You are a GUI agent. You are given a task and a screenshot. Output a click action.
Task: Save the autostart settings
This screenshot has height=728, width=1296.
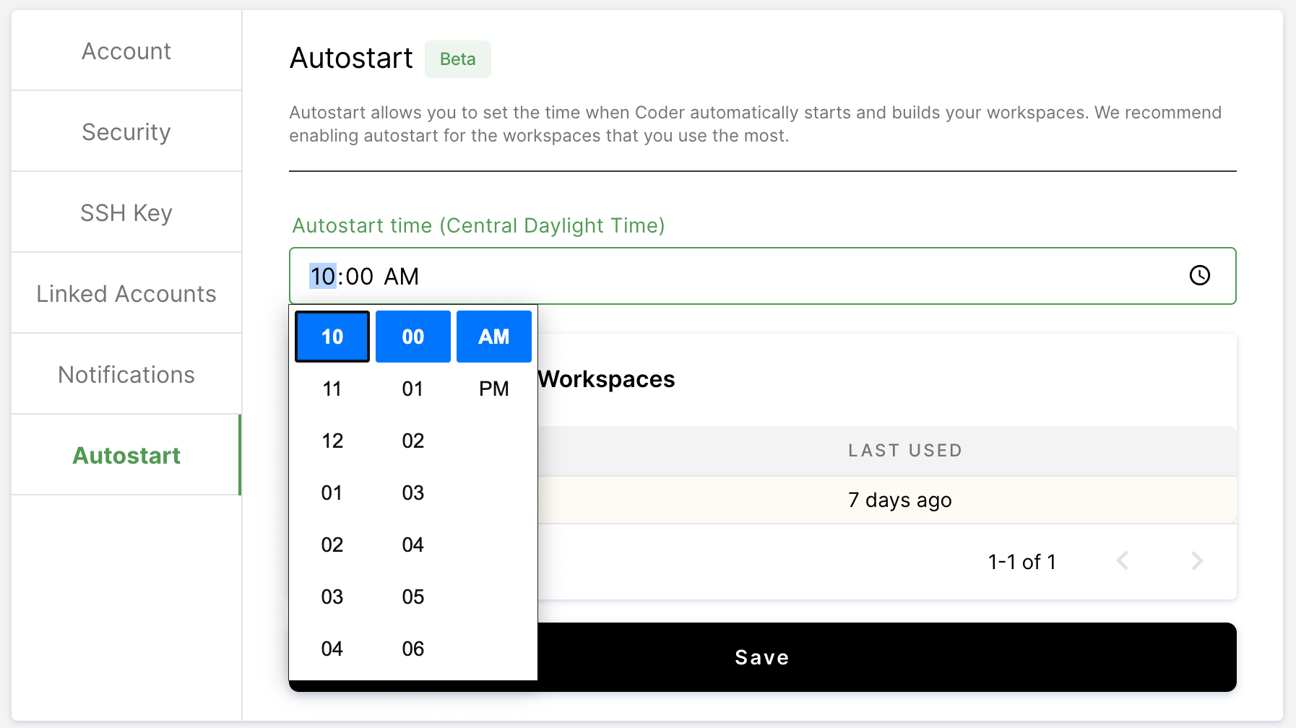pos(762,657)
